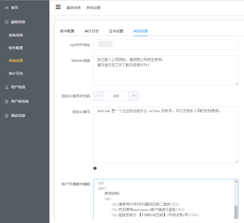Click the 用户组信息 sidebar label
This screenshot has width=244, height=223.
(x=20, y=101)
